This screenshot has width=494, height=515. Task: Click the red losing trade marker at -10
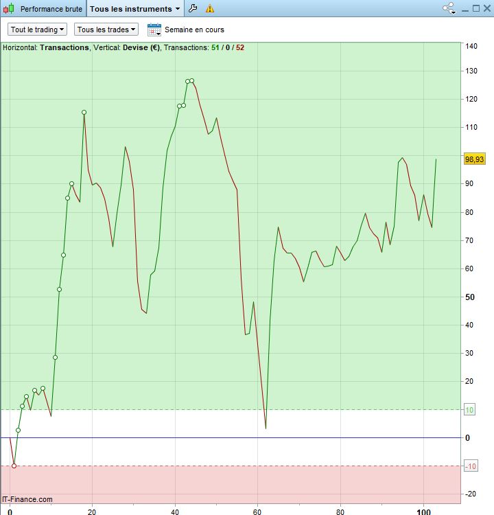14,466
